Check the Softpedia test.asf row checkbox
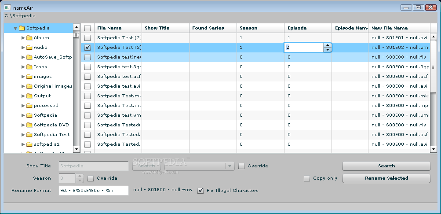The width and height of the screenshot is (441, 214). 87,77
